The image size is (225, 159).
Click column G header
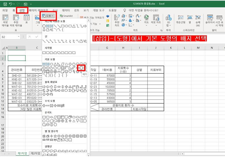coord(107,48)
